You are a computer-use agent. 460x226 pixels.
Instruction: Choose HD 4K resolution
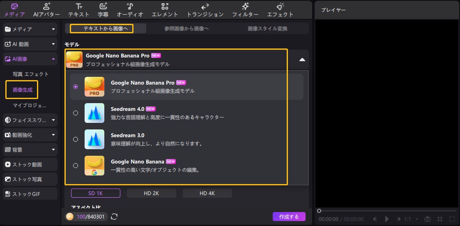point(207,193)
